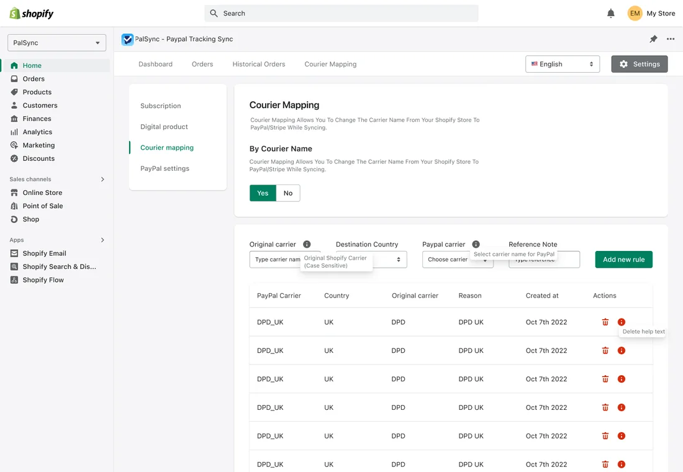
Task: Switch to the Orders tab
Action: coord(202,64)
